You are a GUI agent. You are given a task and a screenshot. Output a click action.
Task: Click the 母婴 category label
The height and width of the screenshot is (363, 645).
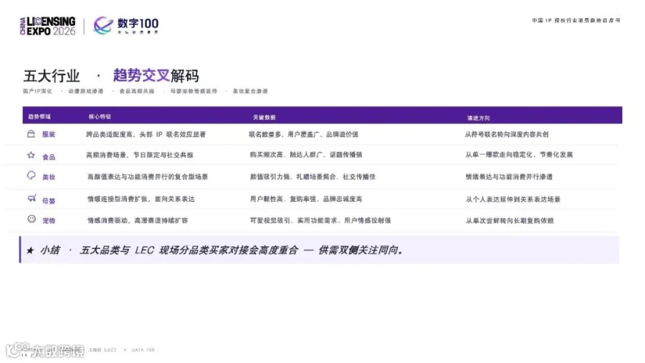[x=49, y=201]
